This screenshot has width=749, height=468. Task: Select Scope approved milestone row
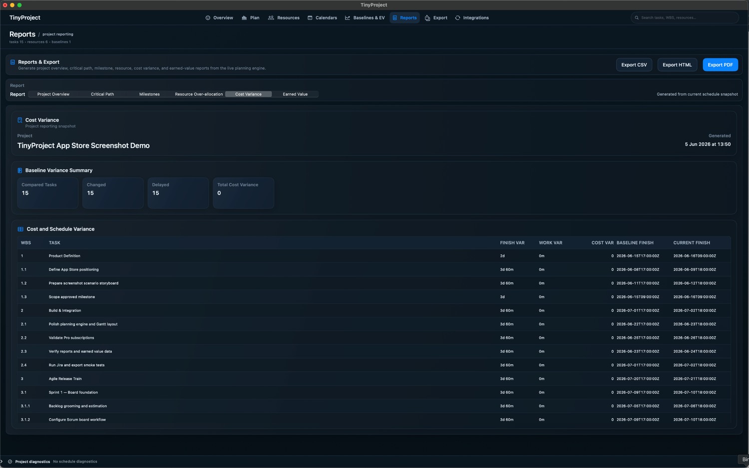[374, 297]
